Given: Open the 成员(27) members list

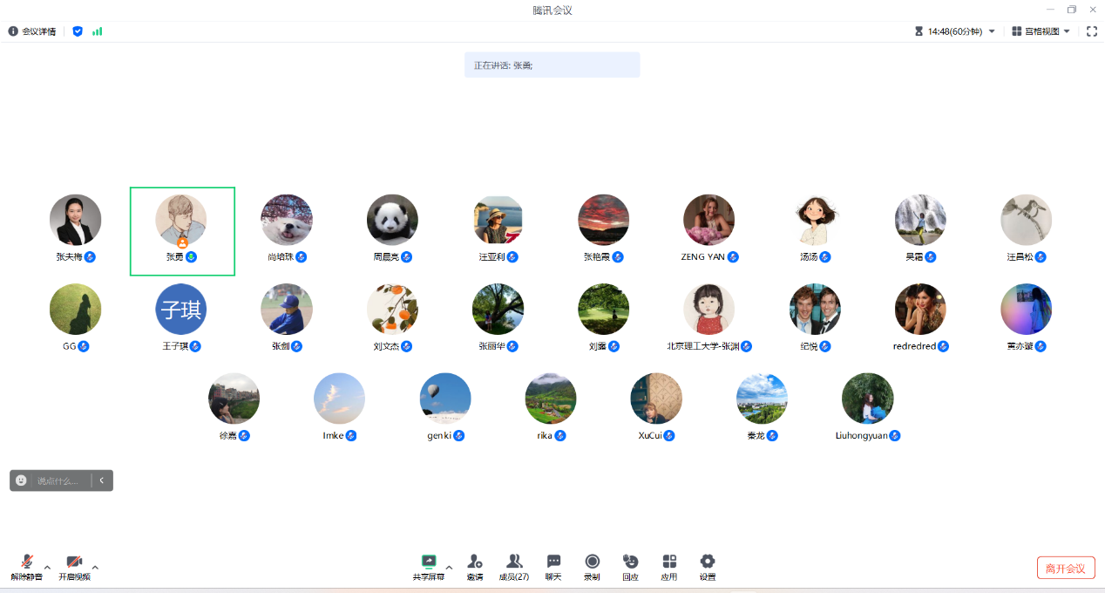Looking at the screenshot, I should [x=514, y=562].
